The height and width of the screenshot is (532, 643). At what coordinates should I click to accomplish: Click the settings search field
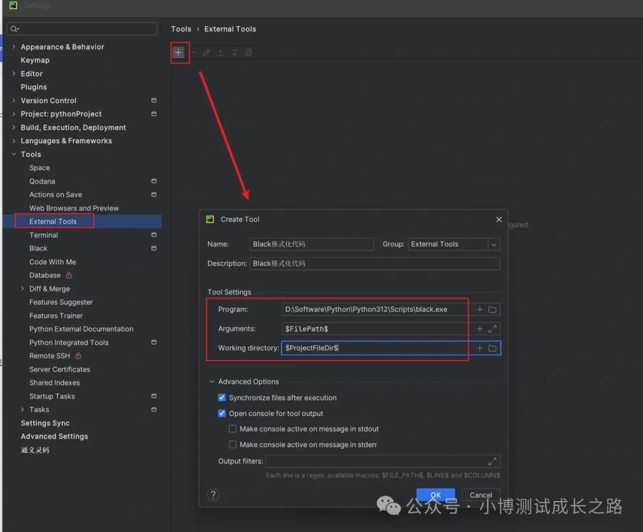click(82, 29)
